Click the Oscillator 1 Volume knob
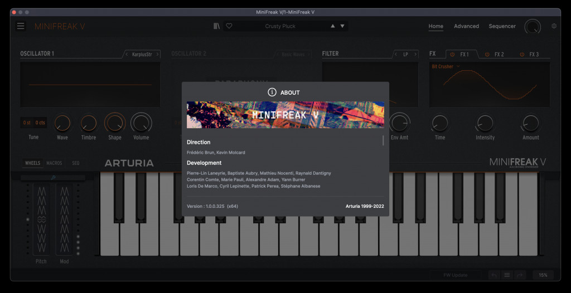The height and width of the screenshot is (293, 571). point(141,123)
